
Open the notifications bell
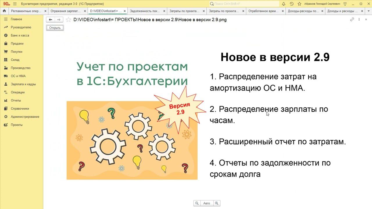(284, 4)
